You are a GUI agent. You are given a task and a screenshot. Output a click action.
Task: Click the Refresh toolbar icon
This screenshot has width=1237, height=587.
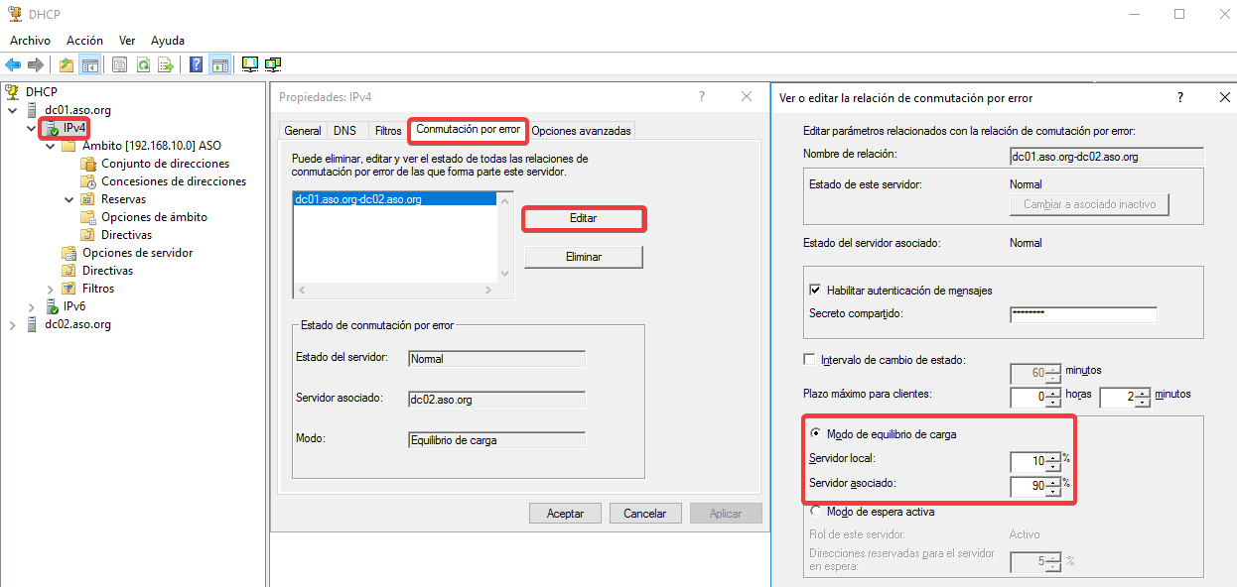(143, 65)
